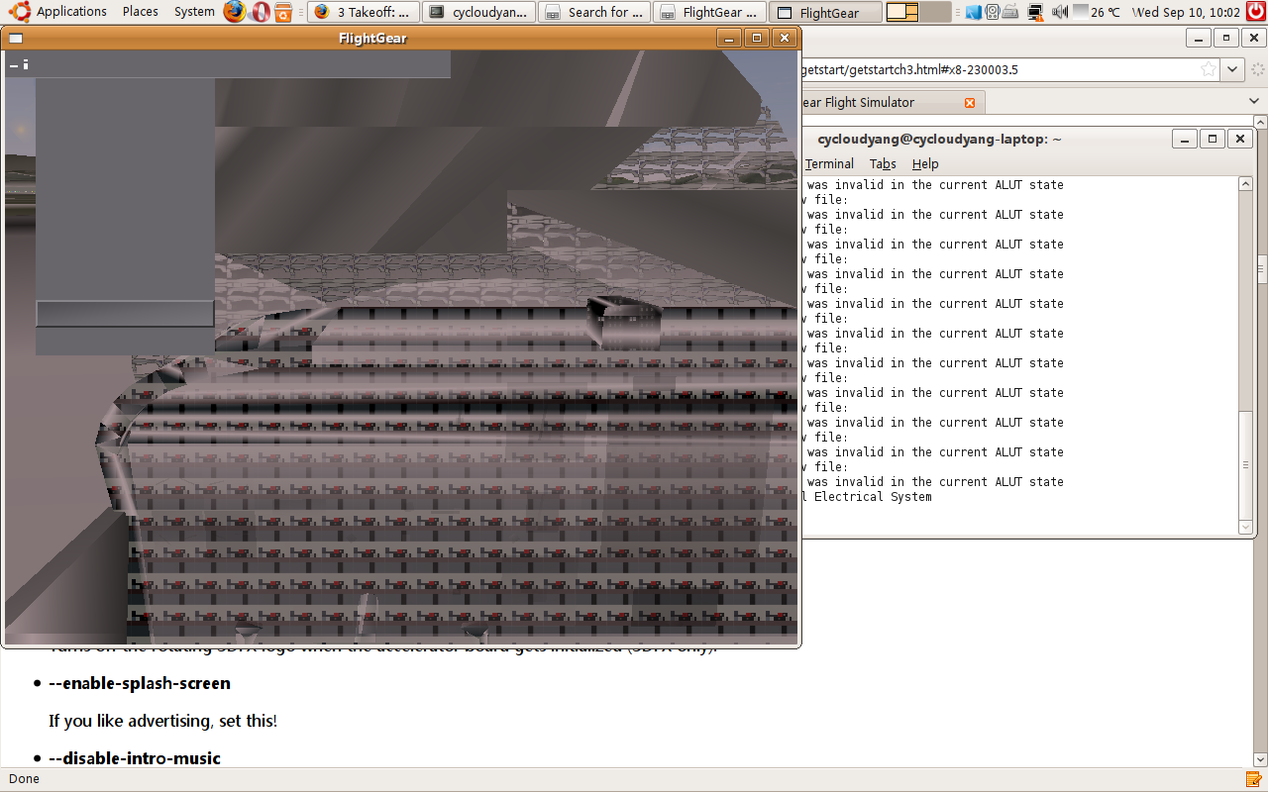Click the '--disable-intro-music' option text

(x=135, y=758)
